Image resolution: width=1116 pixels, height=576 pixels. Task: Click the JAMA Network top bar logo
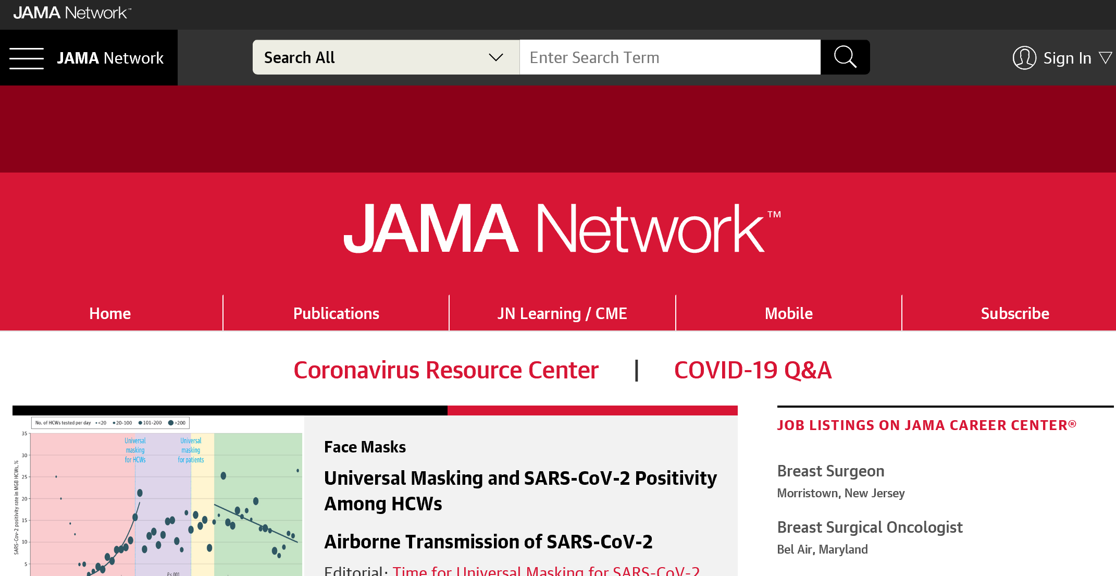[x=72, y=13]
